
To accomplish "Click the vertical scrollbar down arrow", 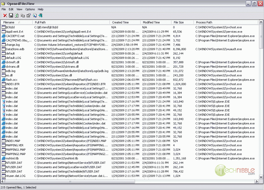I will (x=261, y=177).
